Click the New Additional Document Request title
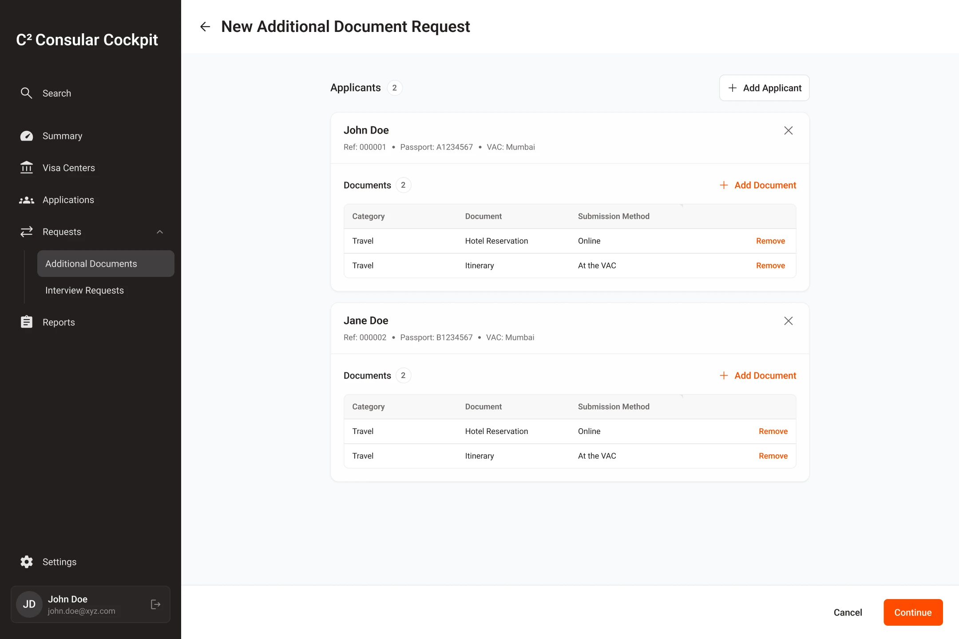This screenshot has height=639, width=959. click(x=345, y=27)
